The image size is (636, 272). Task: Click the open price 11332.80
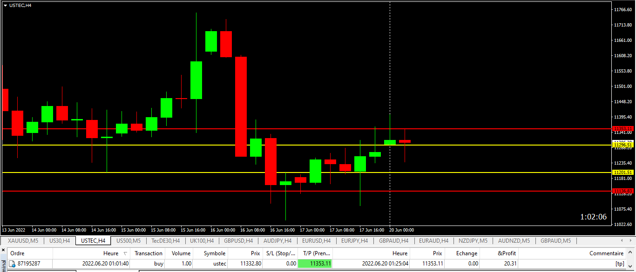(x=250, y=264)
